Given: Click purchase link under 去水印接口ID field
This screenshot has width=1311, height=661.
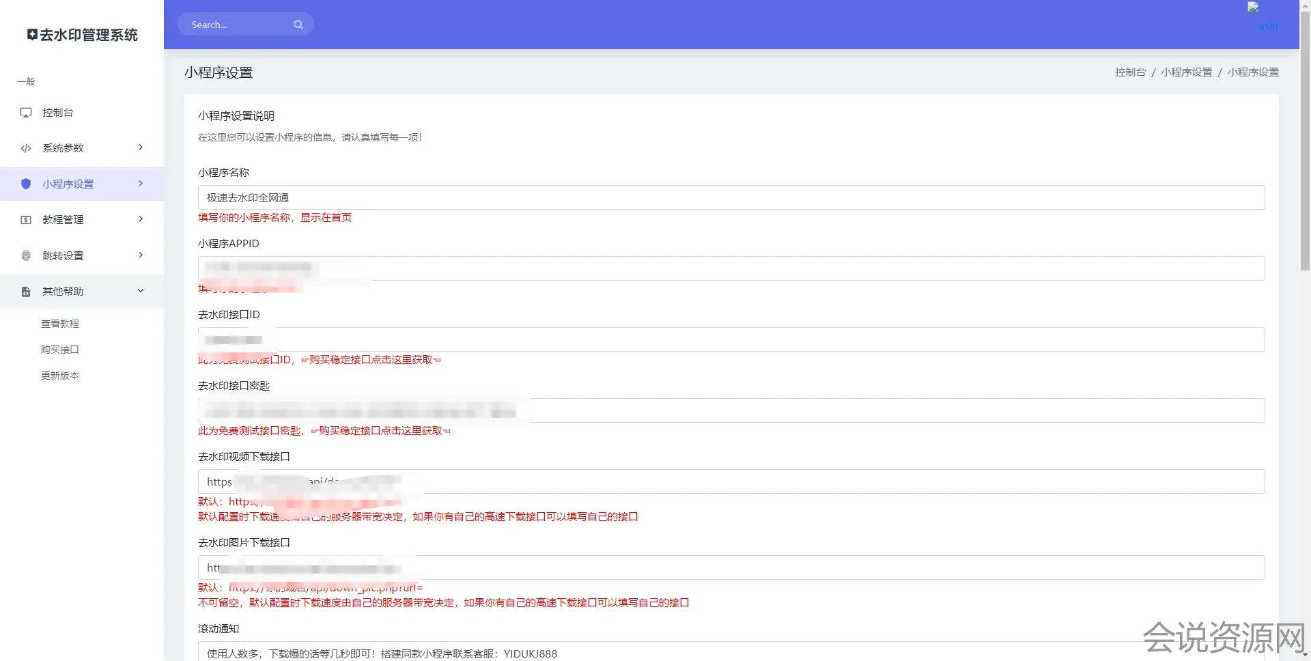Looking at the screenshot, I should [371, 360].
